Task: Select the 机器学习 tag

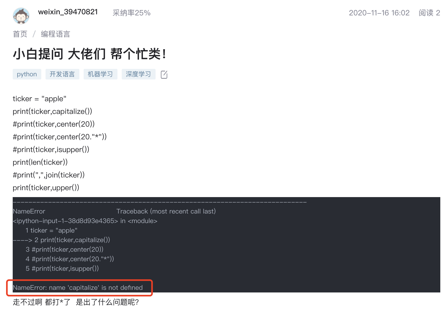Action: tap(101, 74)
